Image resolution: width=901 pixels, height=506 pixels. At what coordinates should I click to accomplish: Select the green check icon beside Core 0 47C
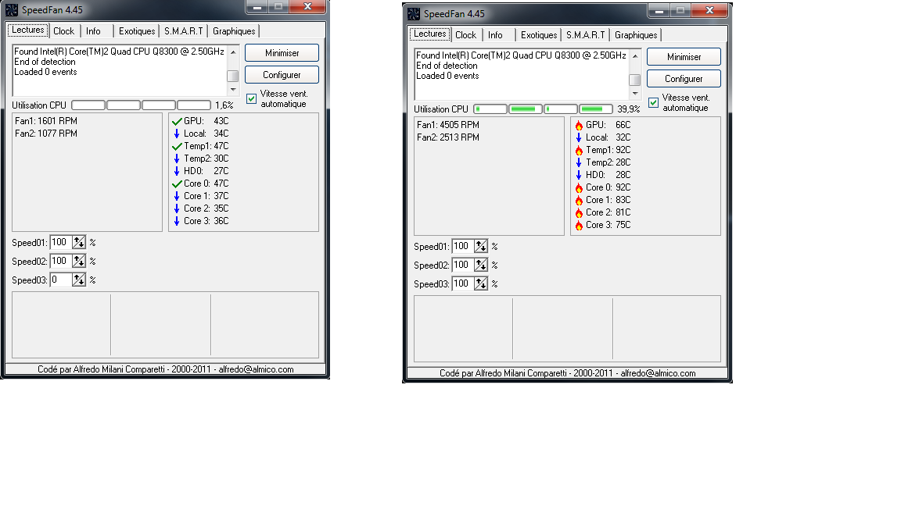click(x=177, y=184)
